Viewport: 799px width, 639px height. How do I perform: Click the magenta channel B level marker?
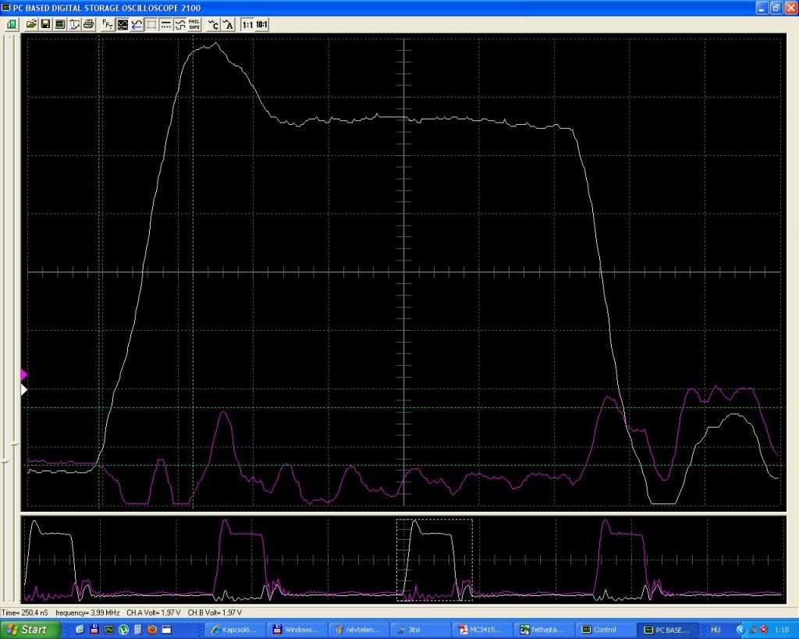[23, 375]
